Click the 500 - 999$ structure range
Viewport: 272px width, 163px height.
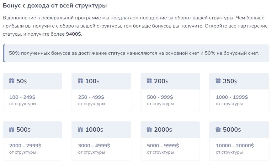(x=160, y=97)
